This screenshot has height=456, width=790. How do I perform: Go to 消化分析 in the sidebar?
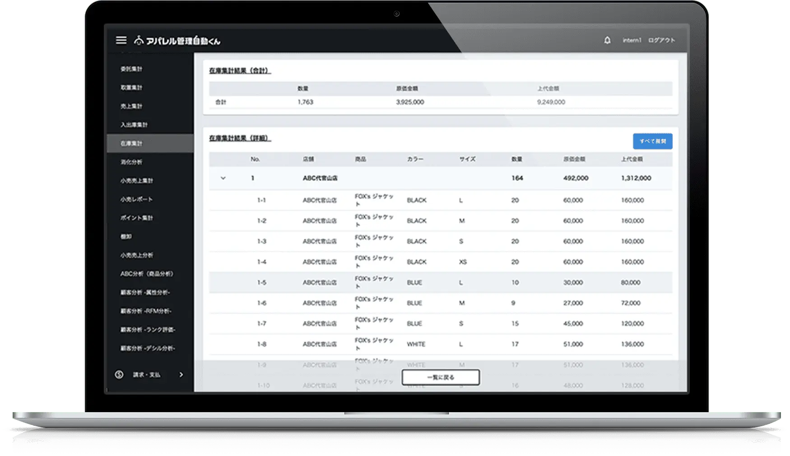click(x=131, y=162)
